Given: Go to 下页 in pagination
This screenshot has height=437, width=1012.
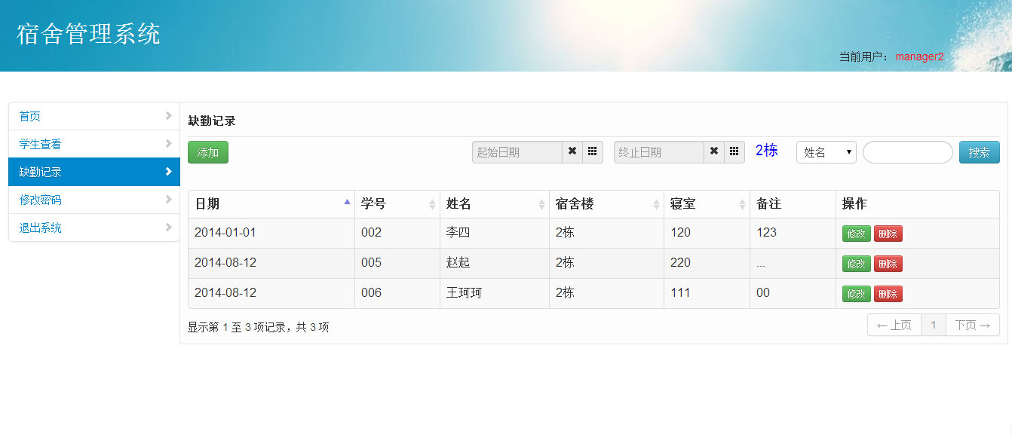Looking at the screenshot, I should [972, 325].
